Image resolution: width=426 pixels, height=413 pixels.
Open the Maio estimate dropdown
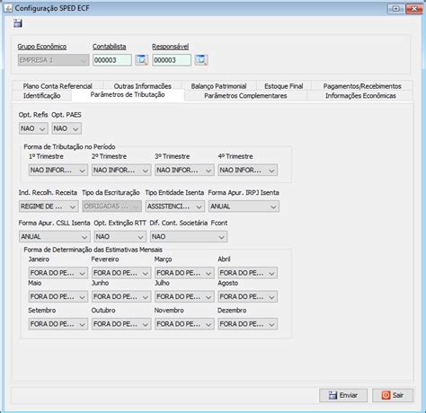58,296
